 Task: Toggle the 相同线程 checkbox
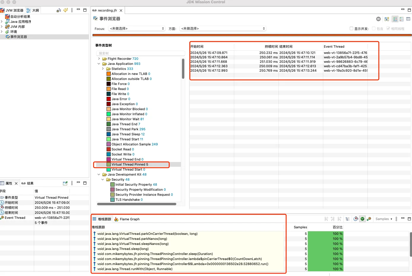coord(388,28)
